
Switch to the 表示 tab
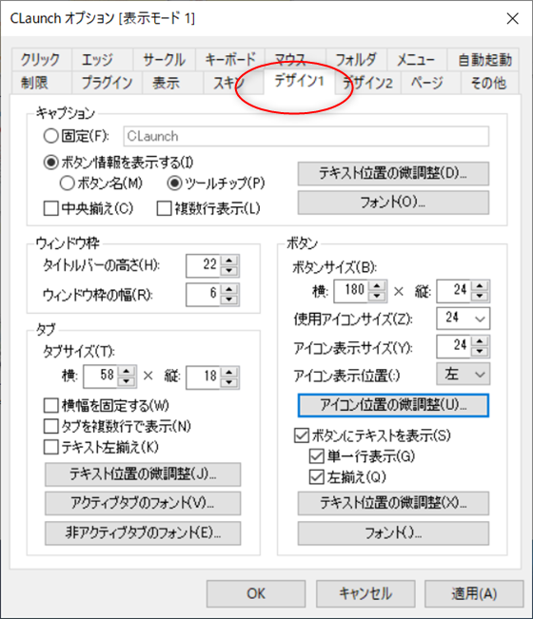pyautogui.click(x=172, y=83)
